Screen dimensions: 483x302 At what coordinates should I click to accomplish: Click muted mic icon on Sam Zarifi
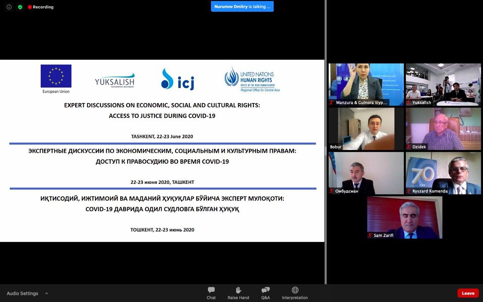tap(370, 236)
